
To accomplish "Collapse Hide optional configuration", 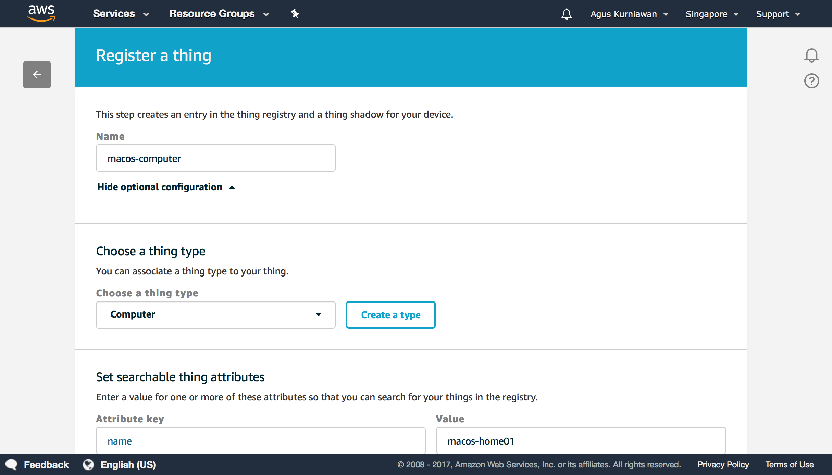I will (166, 187).
